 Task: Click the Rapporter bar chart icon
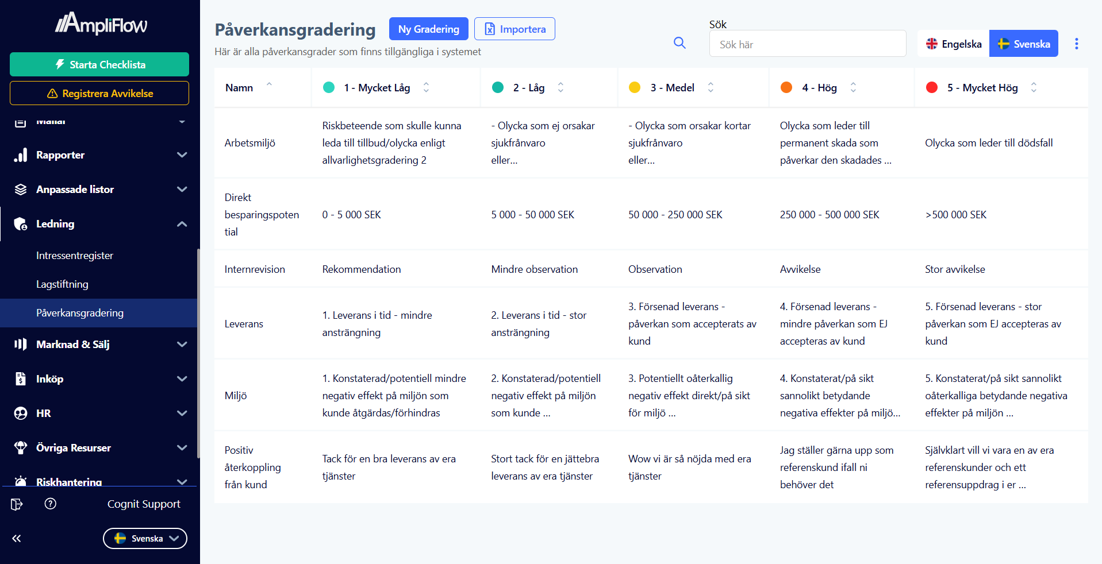click(x=21, y=155)
